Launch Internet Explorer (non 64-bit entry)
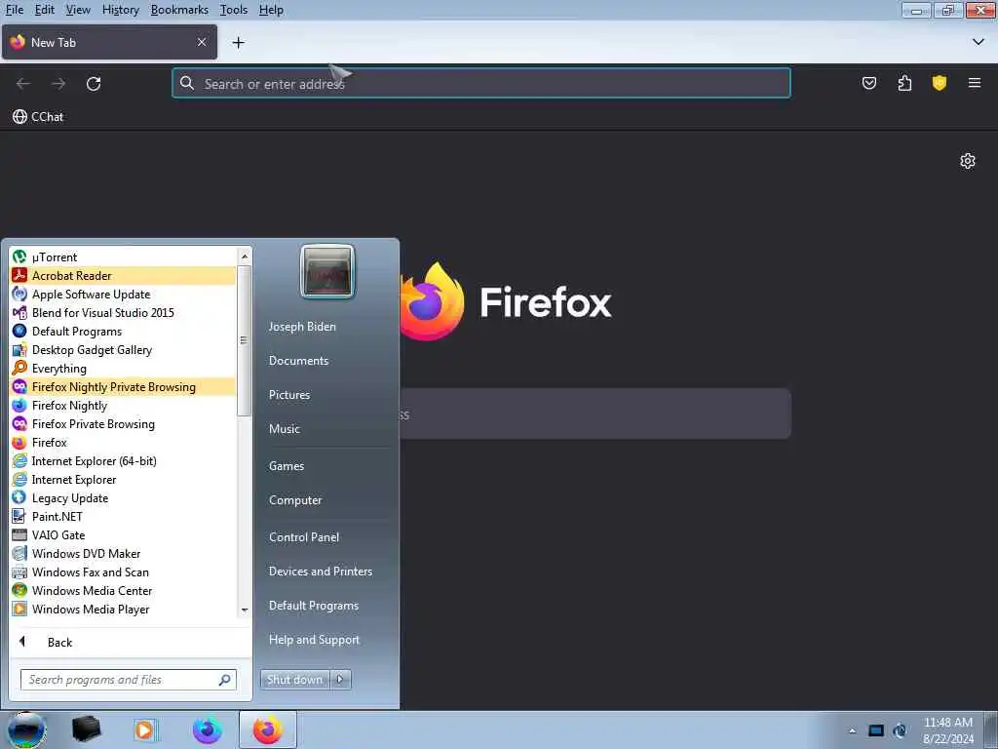The height and width of the screenshot is (749, 998). 123,479
